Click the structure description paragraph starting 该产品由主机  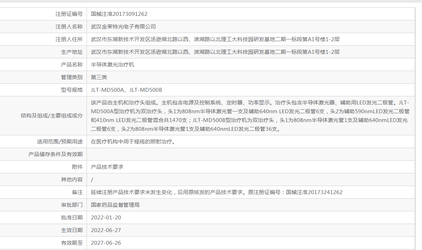click(250, 116)
